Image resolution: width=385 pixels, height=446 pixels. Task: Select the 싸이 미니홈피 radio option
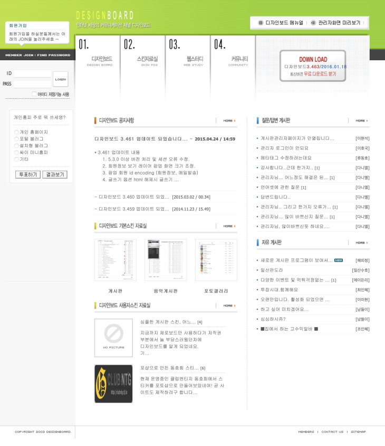pos(16,153)
